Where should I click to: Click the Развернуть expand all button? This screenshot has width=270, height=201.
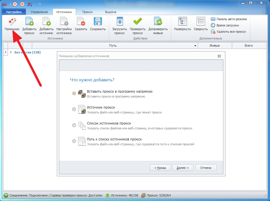click(182, 22)
